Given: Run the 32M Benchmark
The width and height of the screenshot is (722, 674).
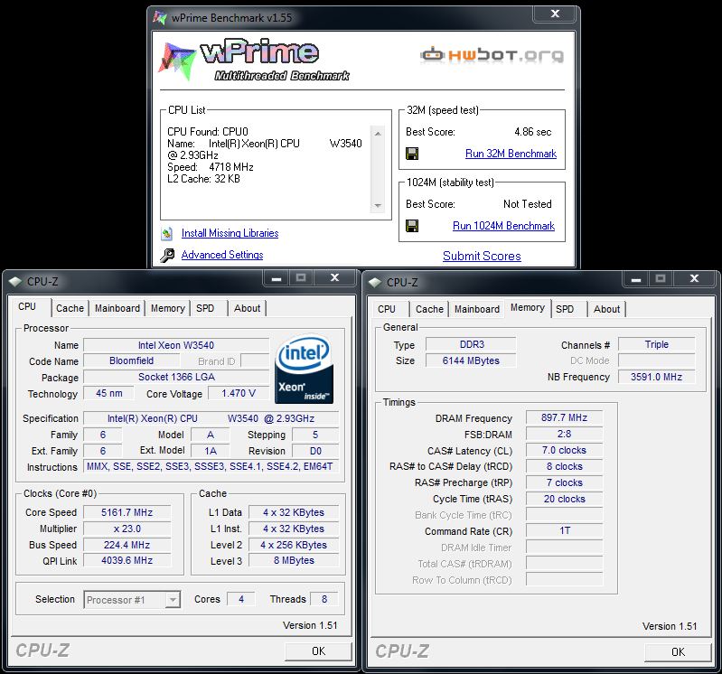Looking at the screenshot, I should click(x=511, y=154).
